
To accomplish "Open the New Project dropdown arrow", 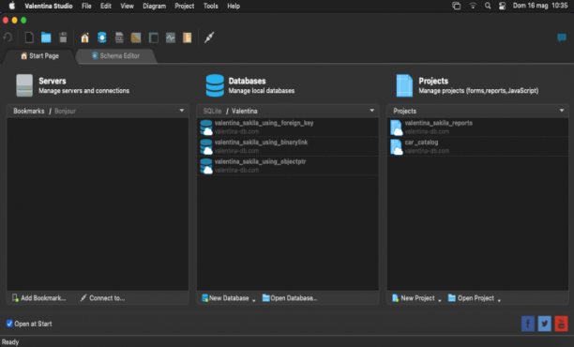I will [440, 300].
